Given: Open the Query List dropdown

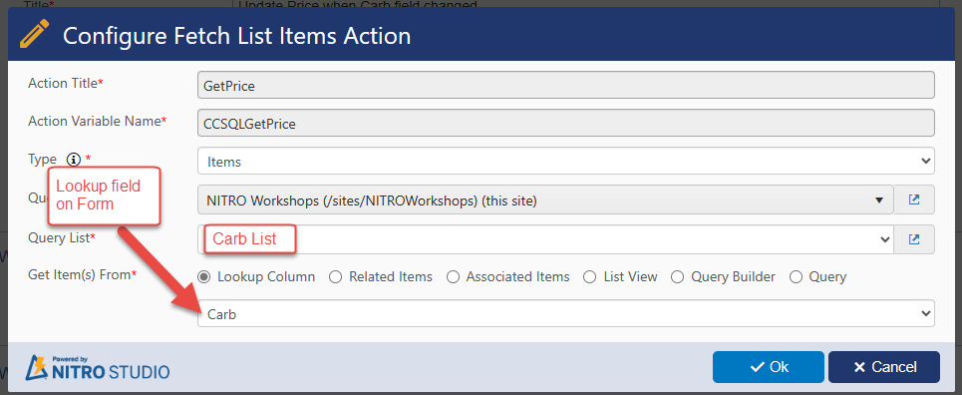Looking at the screenshot, I should [545, 239].
